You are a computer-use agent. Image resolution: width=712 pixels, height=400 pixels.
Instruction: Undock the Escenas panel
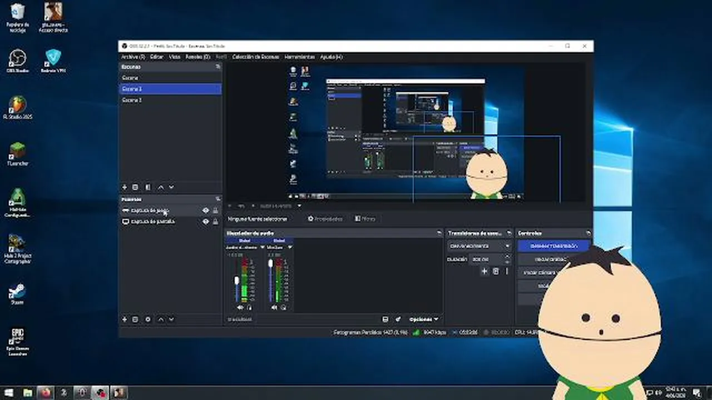point(218,67)
